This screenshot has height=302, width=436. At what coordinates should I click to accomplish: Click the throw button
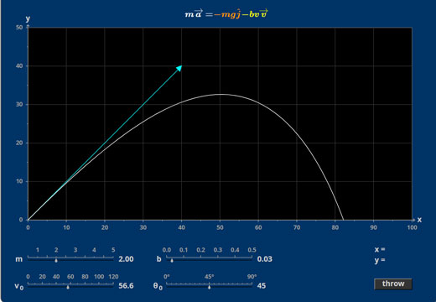[393, 284]
